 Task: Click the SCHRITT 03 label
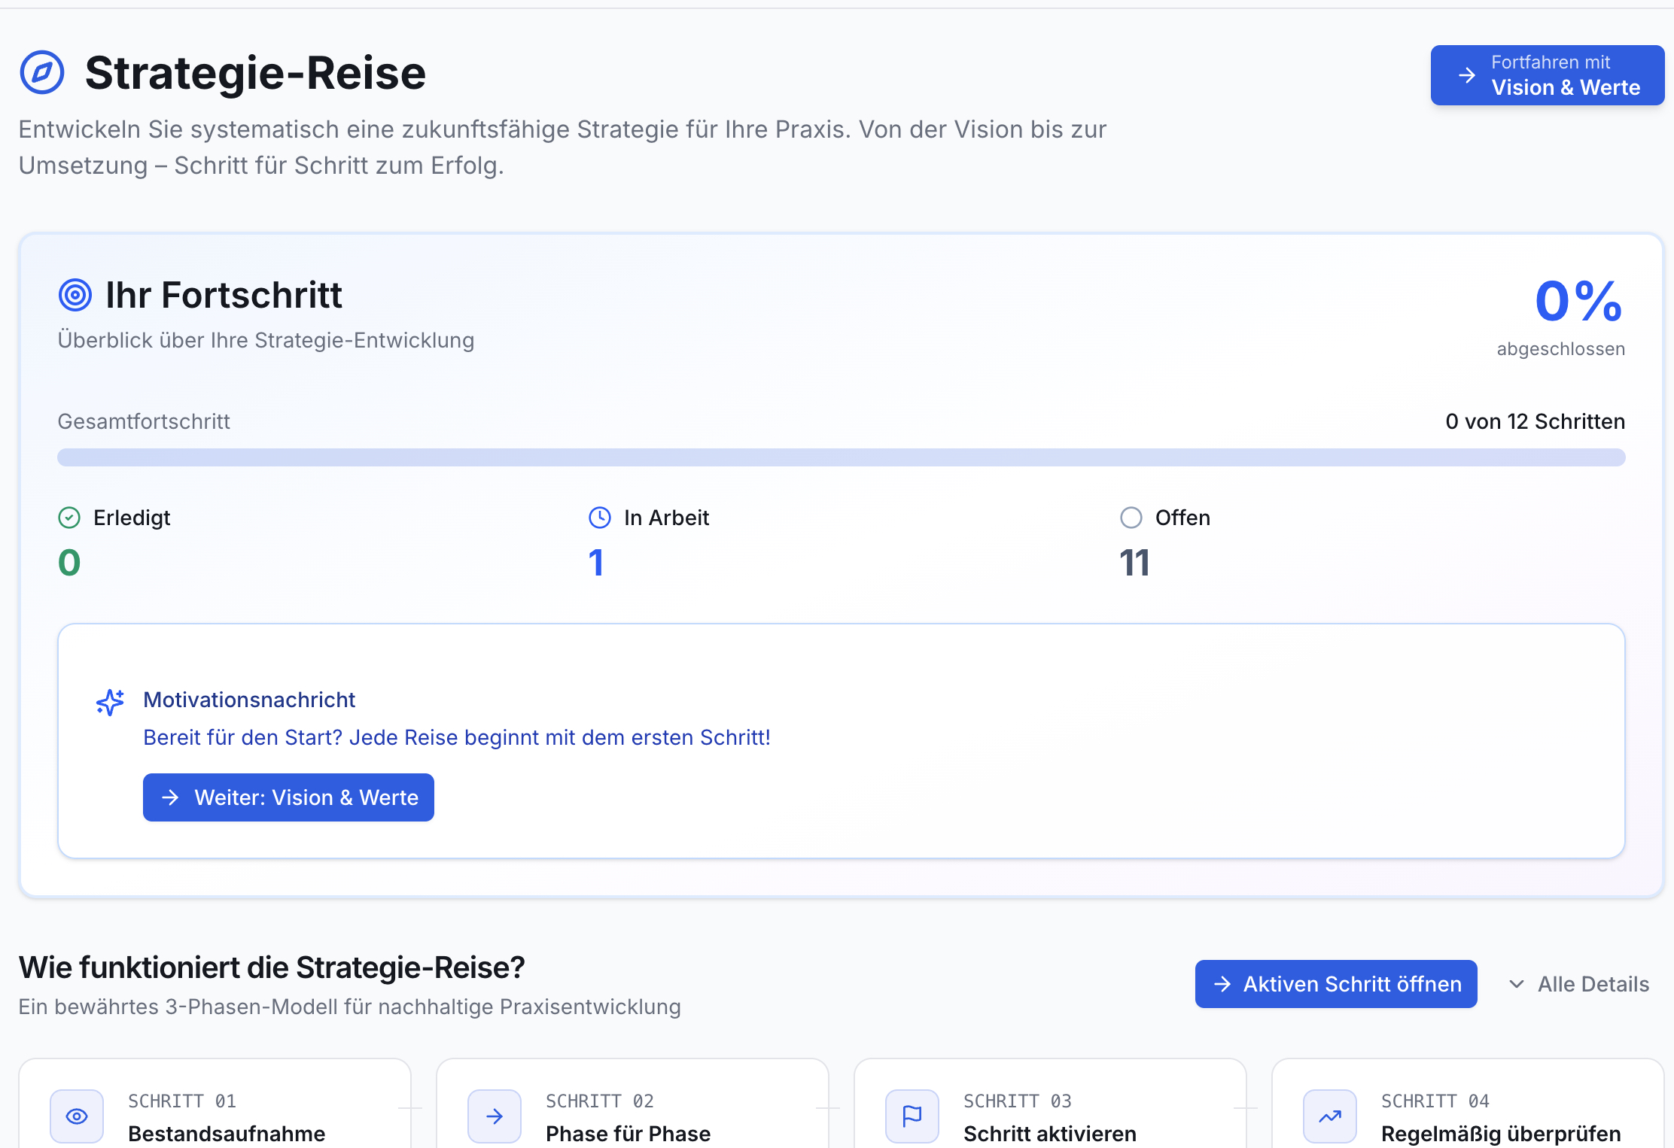[x=1018, y=1101]
